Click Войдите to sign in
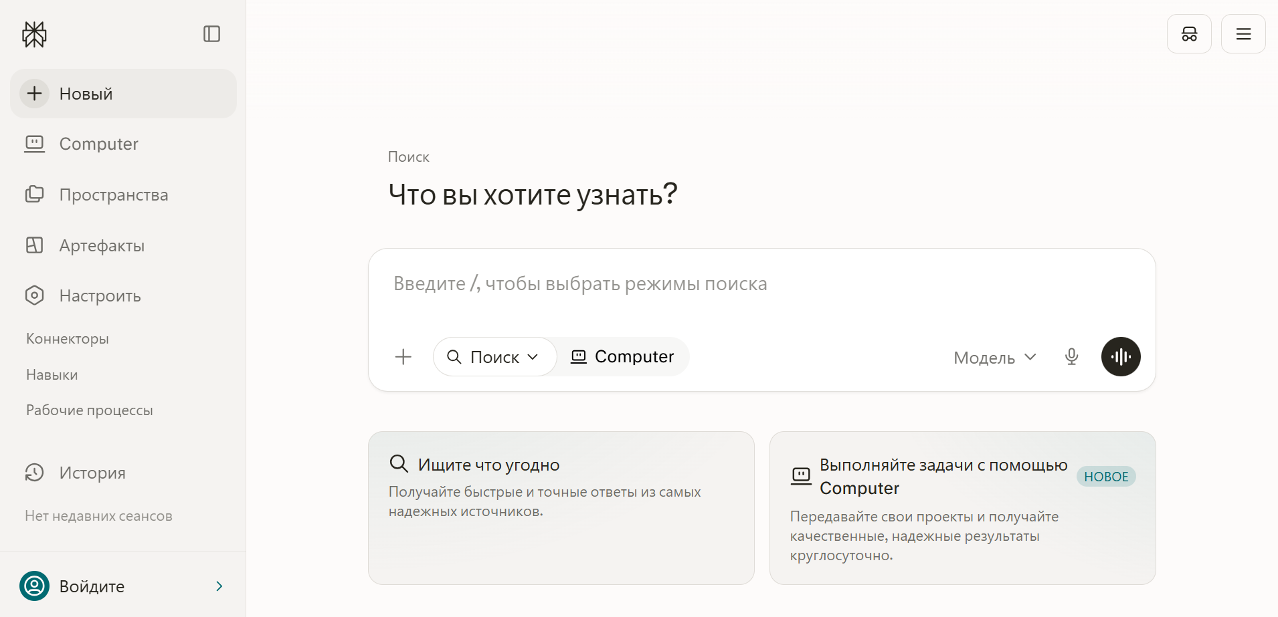Screen dimensions: 1278x617 [x=92, y=586]
